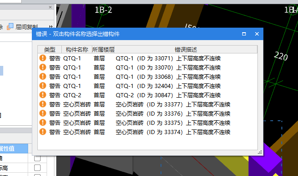Click the 层间复制 button label

[x=27, y=27]
